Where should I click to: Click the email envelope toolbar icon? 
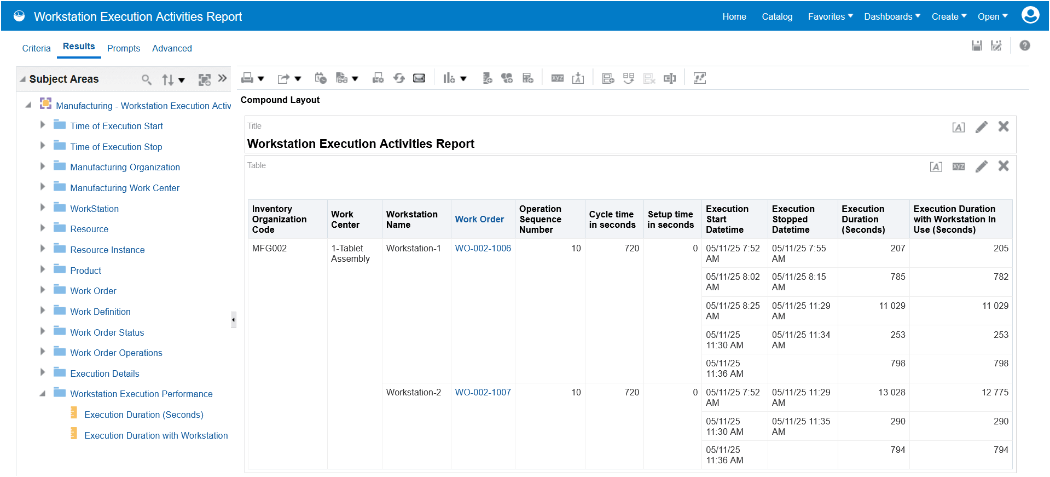[419, 78]
